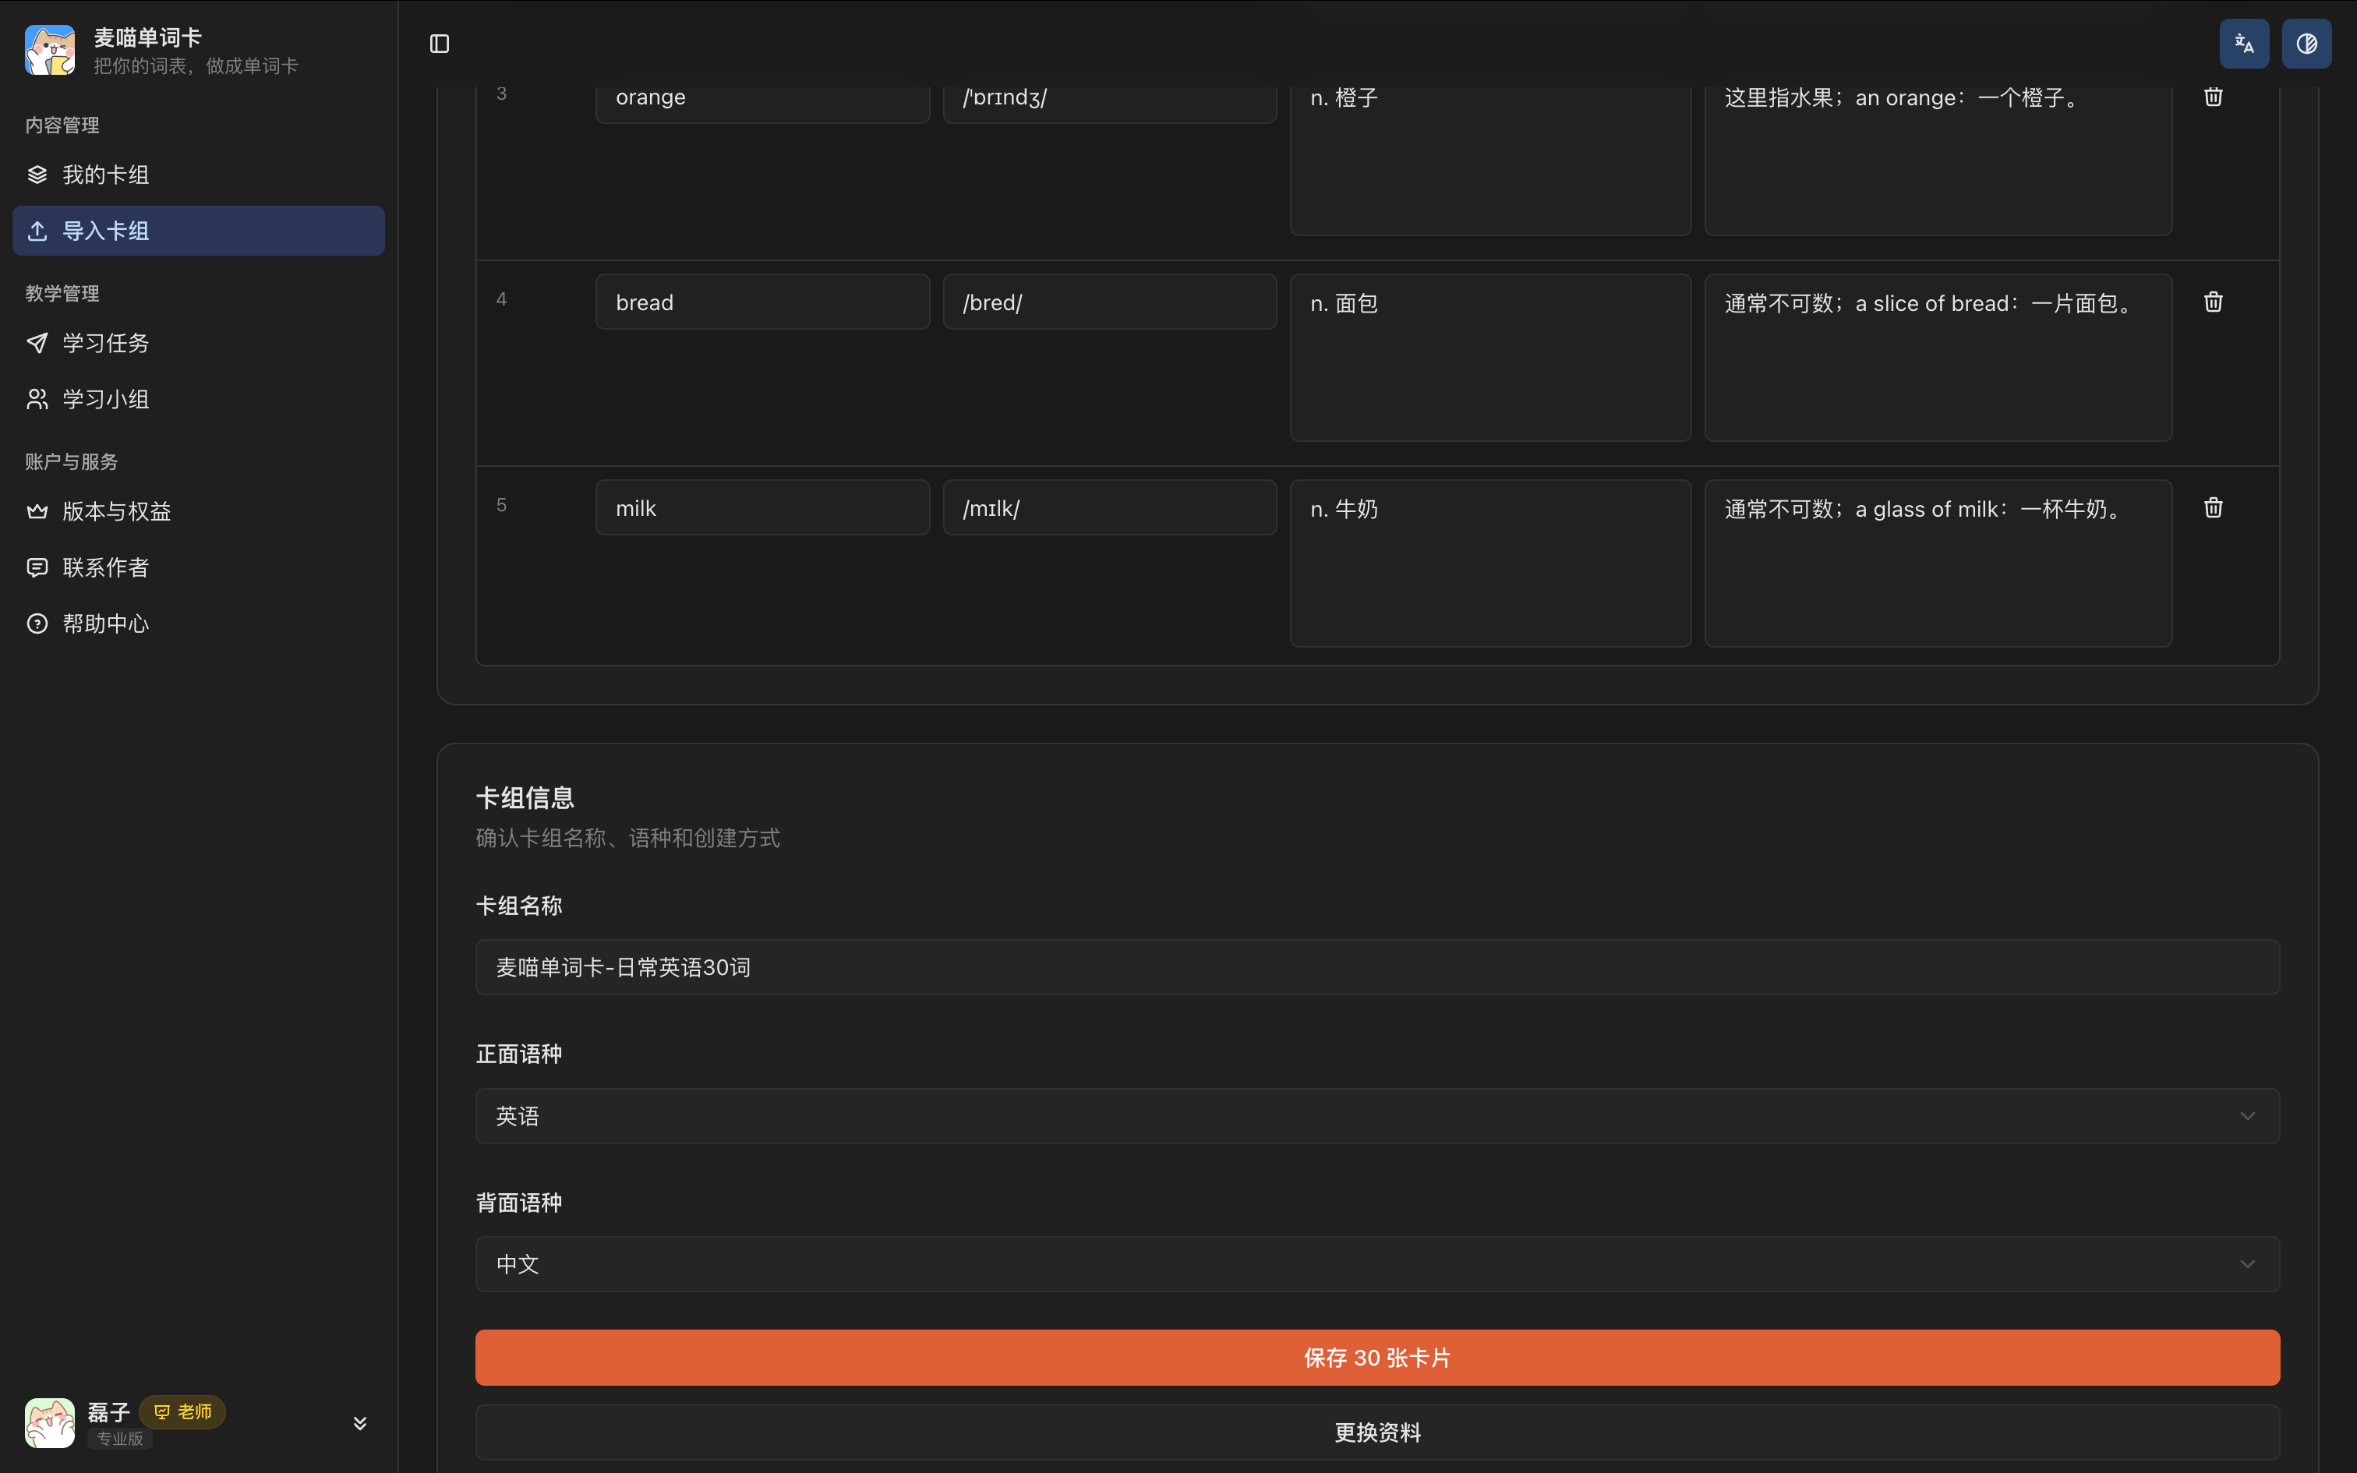The height and width of the screenshot is (1473, 2357).
Task: Focus the 卡组名称 input field
Action: coord(1377,967)
